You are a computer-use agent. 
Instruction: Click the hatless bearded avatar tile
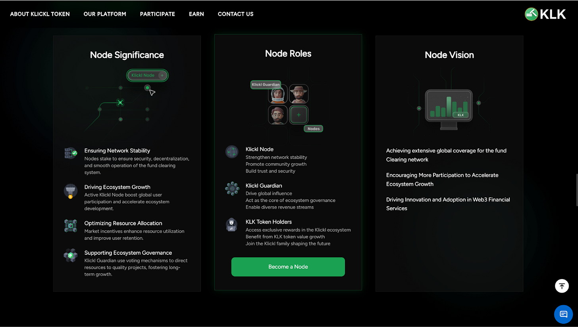coord(277,115)
